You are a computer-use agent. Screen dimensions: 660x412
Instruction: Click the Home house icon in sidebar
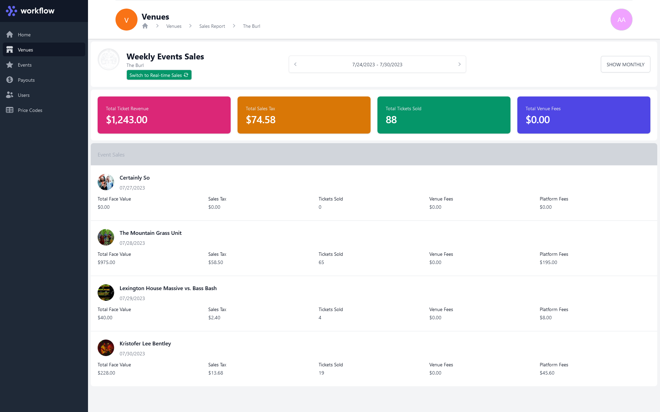[x=10, y=35]
